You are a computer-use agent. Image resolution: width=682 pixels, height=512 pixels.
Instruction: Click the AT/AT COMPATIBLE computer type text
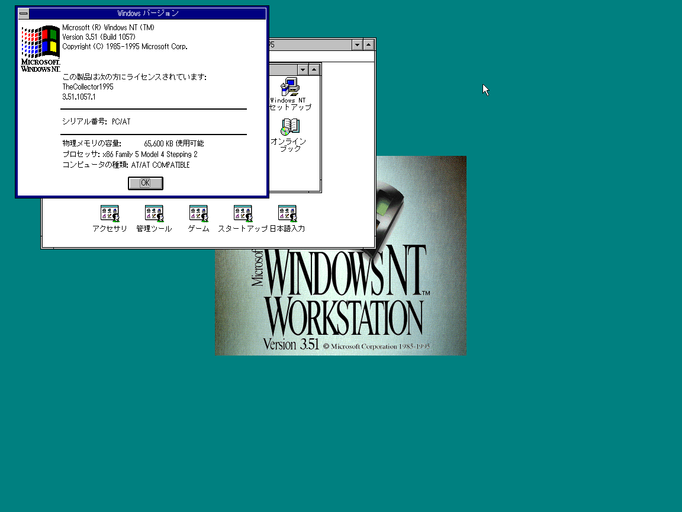[160, 165]
